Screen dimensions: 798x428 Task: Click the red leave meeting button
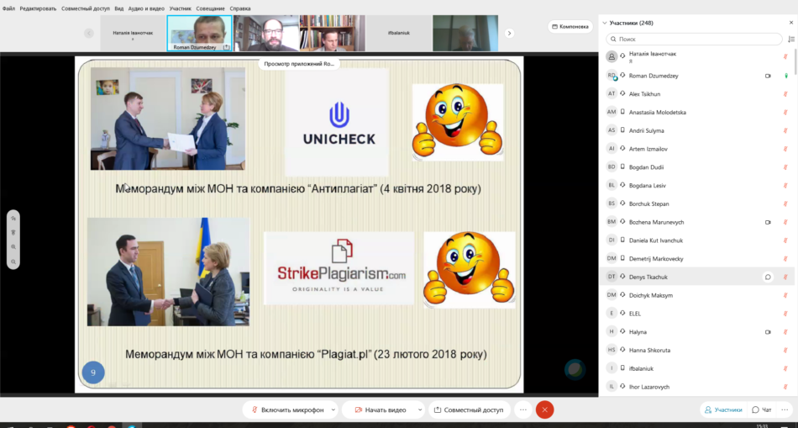point(544,410)
